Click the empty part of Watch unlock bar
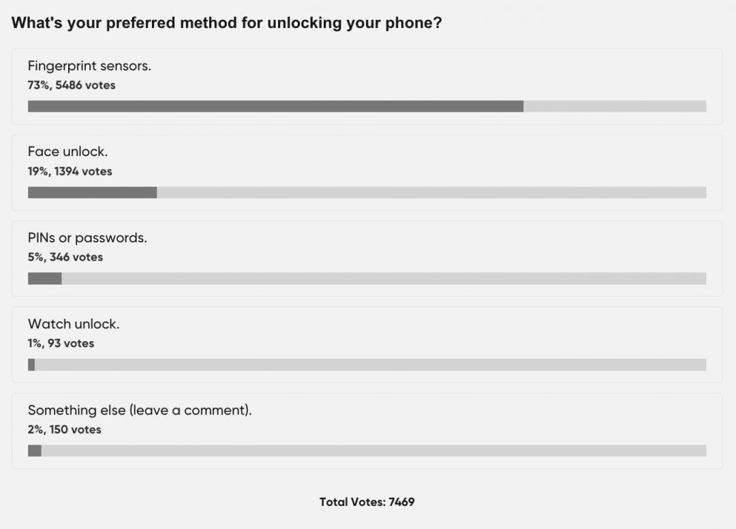Viewport: 736px width, 529px height. click(x=369, y=365)
